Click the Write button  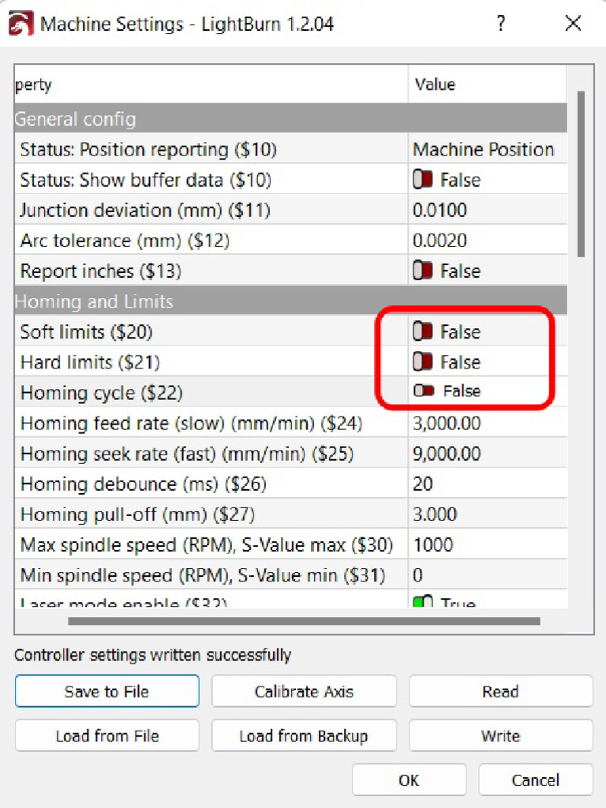click(x=500, y=736)
